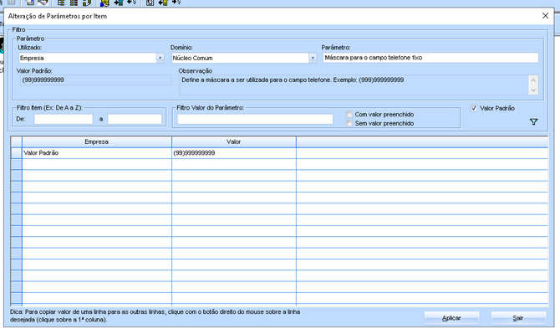Click the Observação text area
560x334 pixels.
354,85
